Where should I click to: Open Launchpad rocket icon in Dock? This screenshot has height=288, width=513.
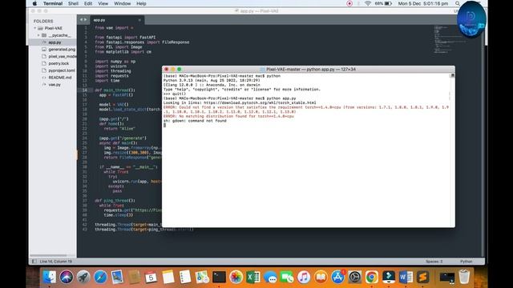(x=83, y=278)
